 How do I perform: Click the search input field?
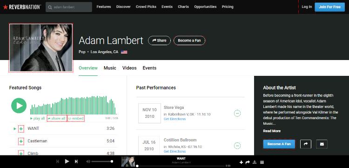tap(69, 7)
